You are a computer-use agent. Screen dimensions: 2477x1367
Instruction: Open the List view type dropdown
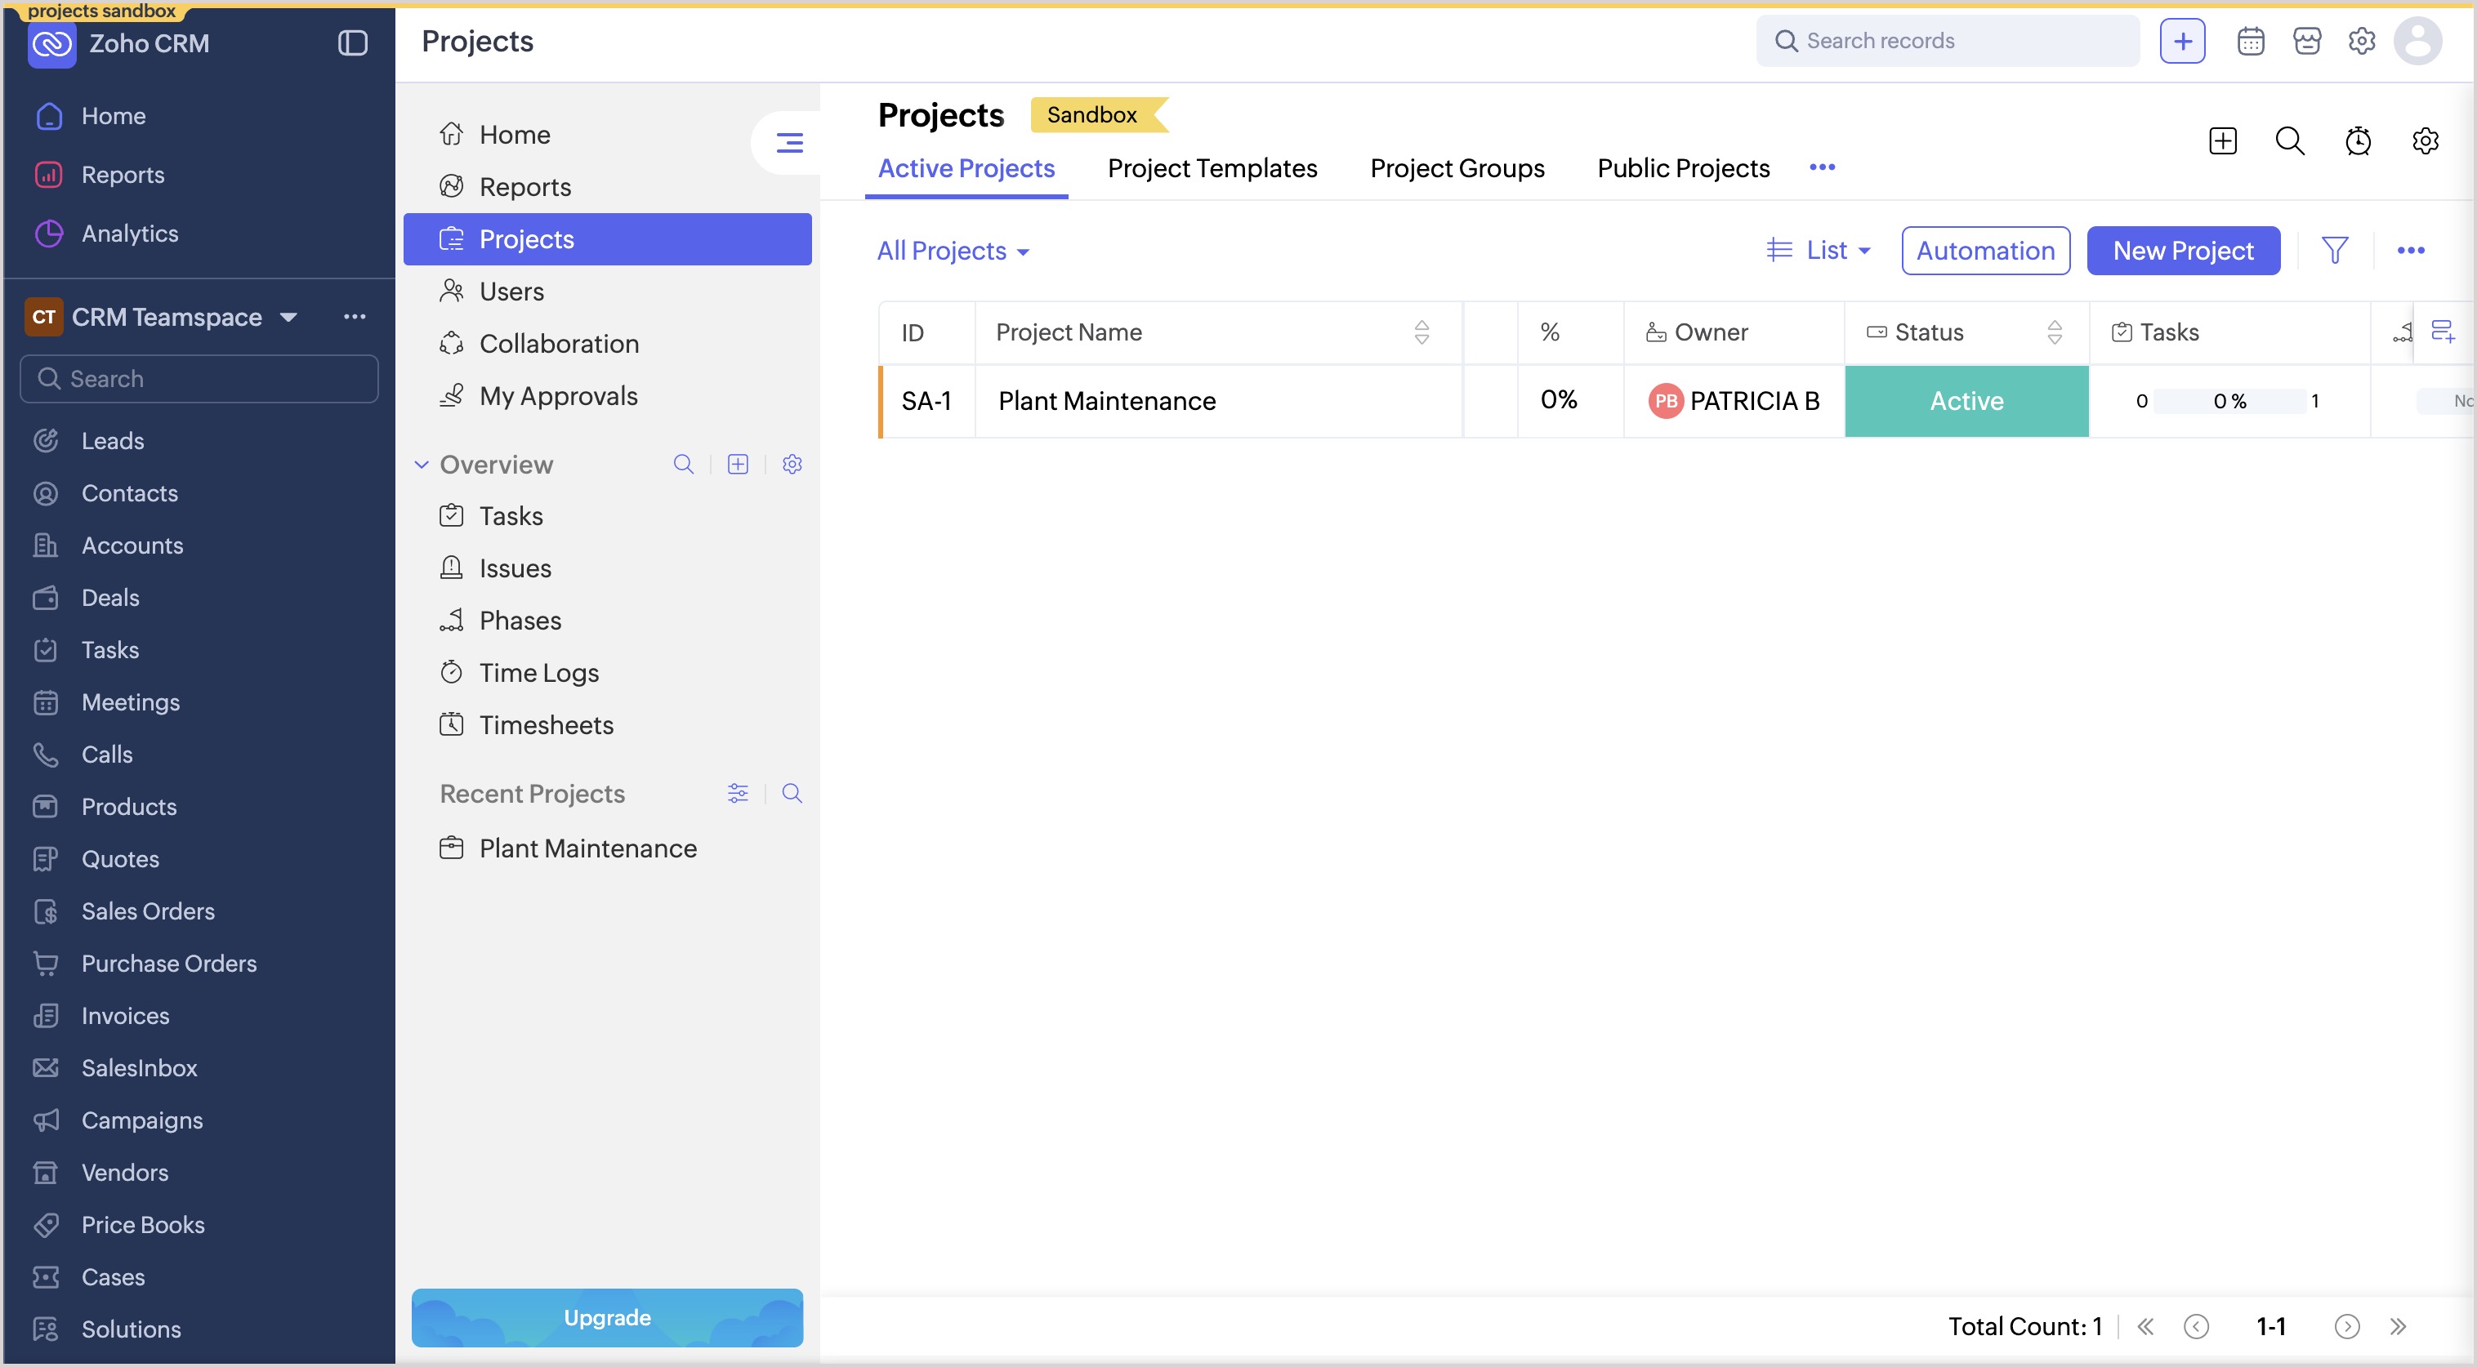click(x=1819, y=251)
